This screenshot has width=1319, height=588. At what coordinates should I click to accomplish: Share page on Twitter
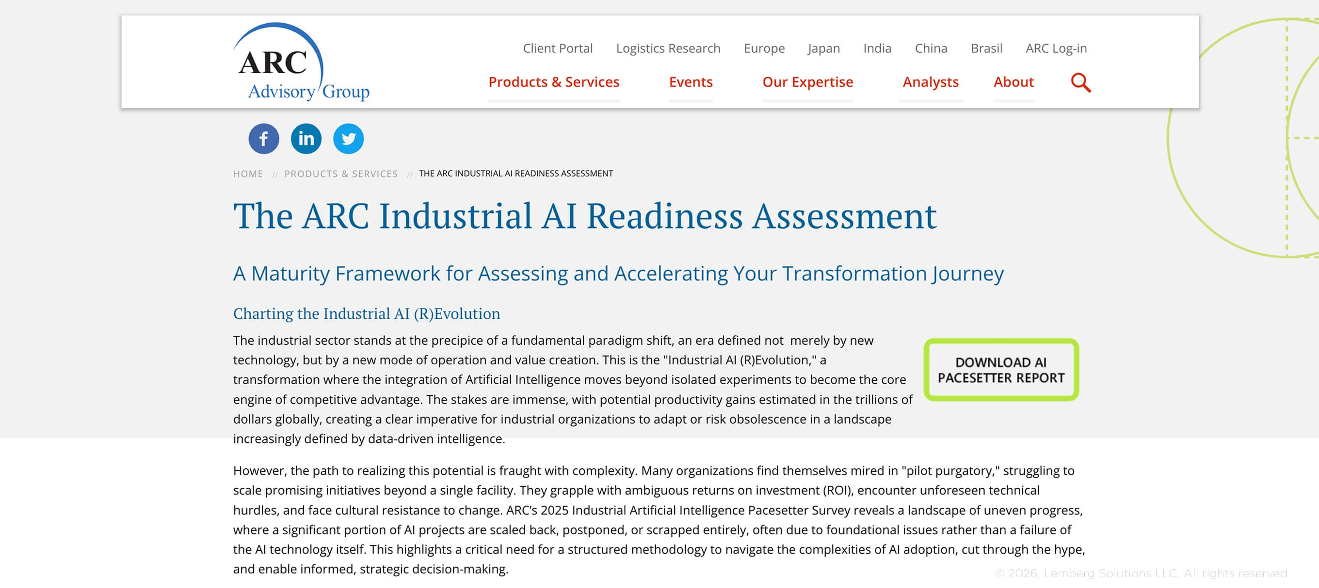coord(349,139)
